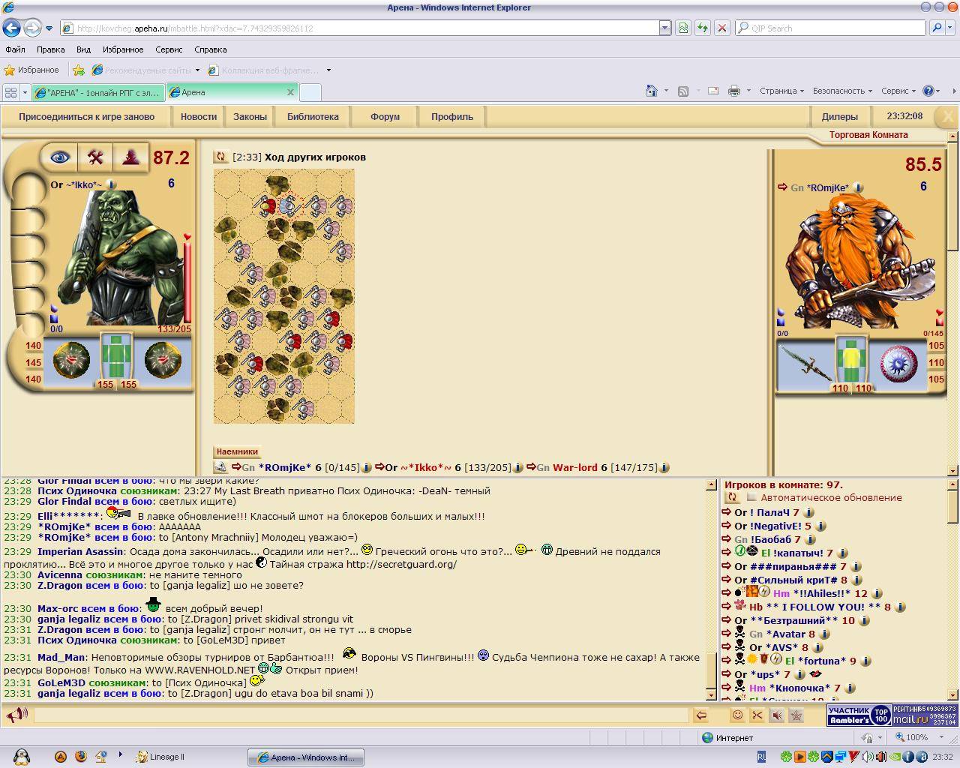The width and height of the screenshot is (960, 768).
Task: Open the crossed hammers tools icon
Action: (x=95, y=157)
